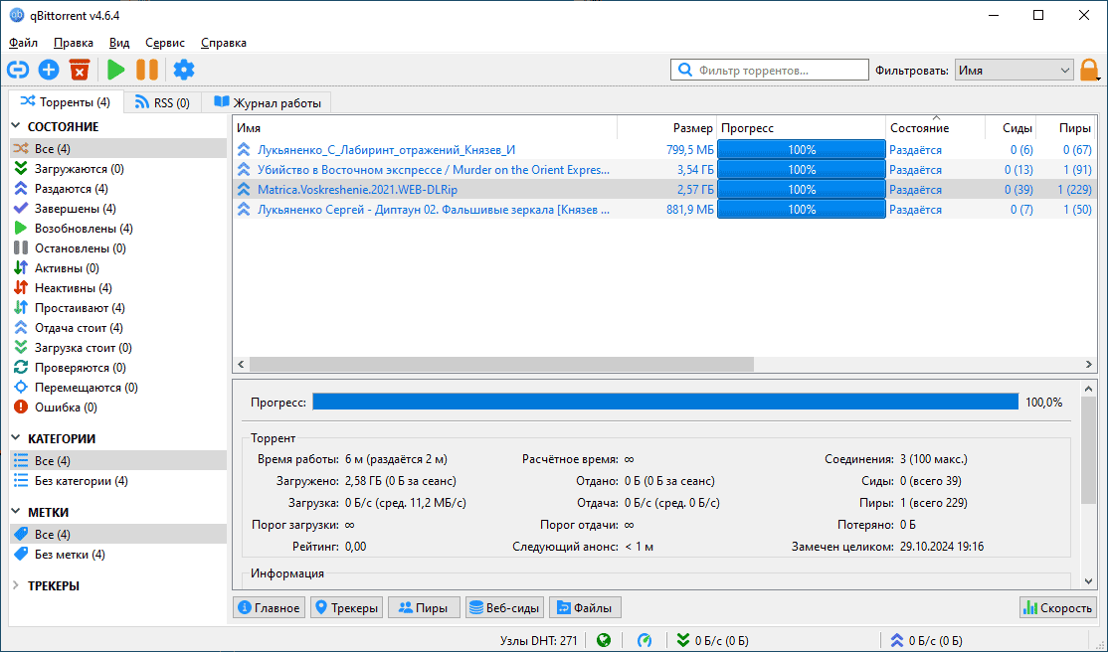Viewport: 1108px width, 652px height.
Task: Open the Скорость graph button
Action: tap(1058, 607)
